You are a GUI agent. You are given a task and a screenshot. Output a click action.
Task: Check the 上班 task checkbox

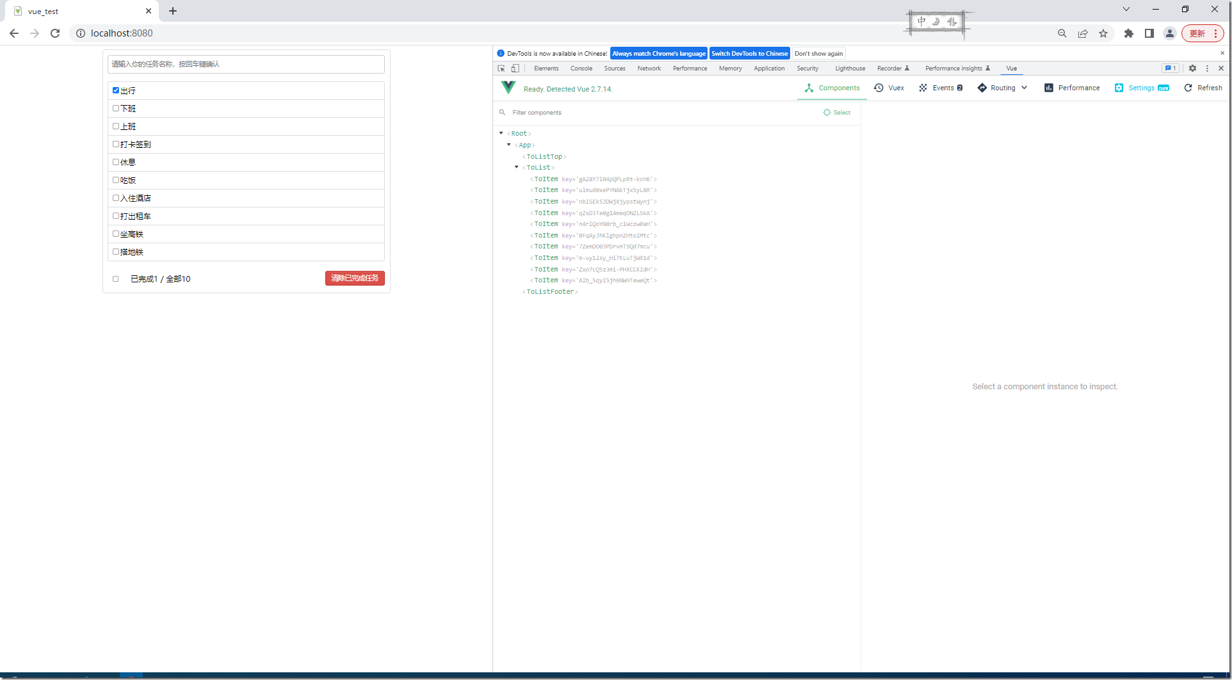[116, 126]
